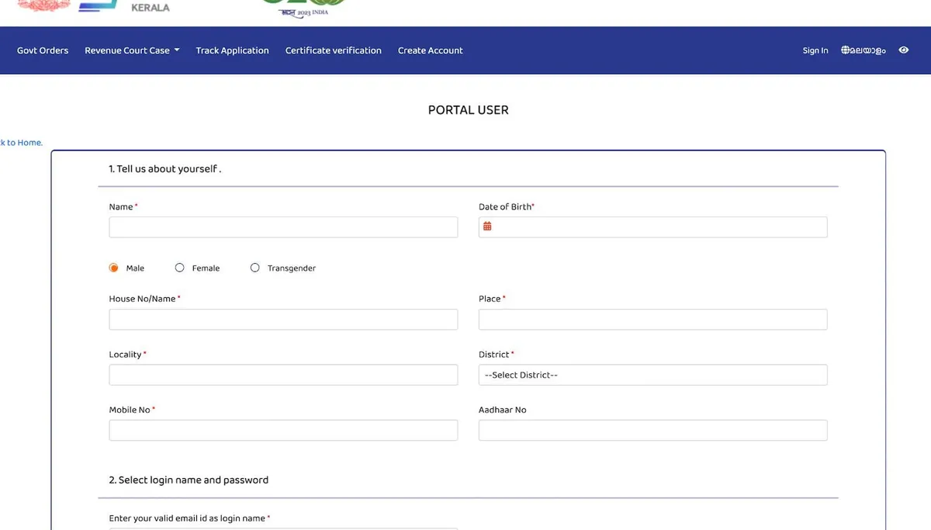
Task: Click the globe language switcher icon
Action: click(843, 50)
